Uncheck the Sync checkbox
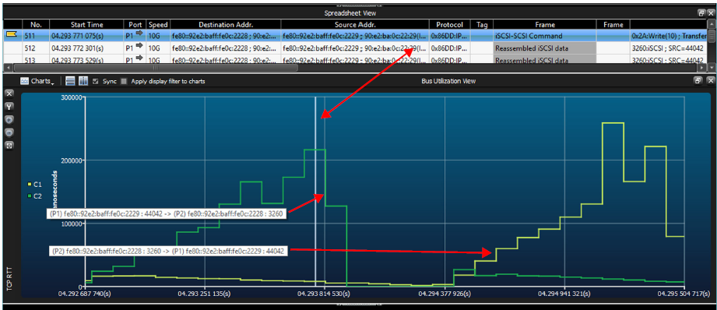717x310 pixels. tap(95, 81)
